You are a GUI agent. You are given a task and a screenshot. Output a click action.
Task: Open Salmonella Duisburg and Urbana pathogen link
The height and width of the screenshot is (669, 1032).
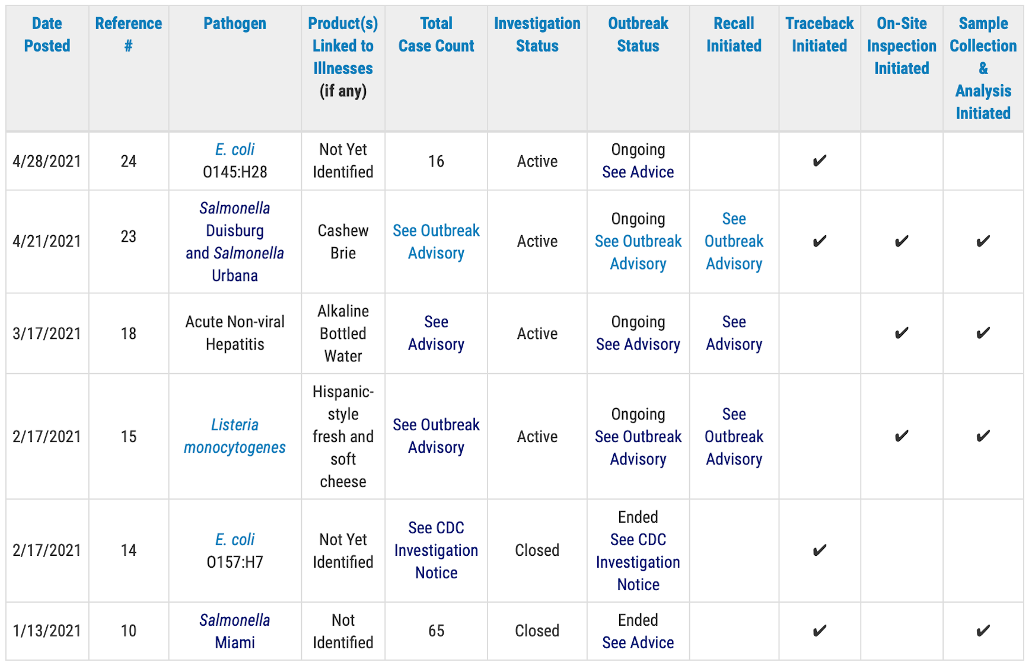click(x=235, y=242)
